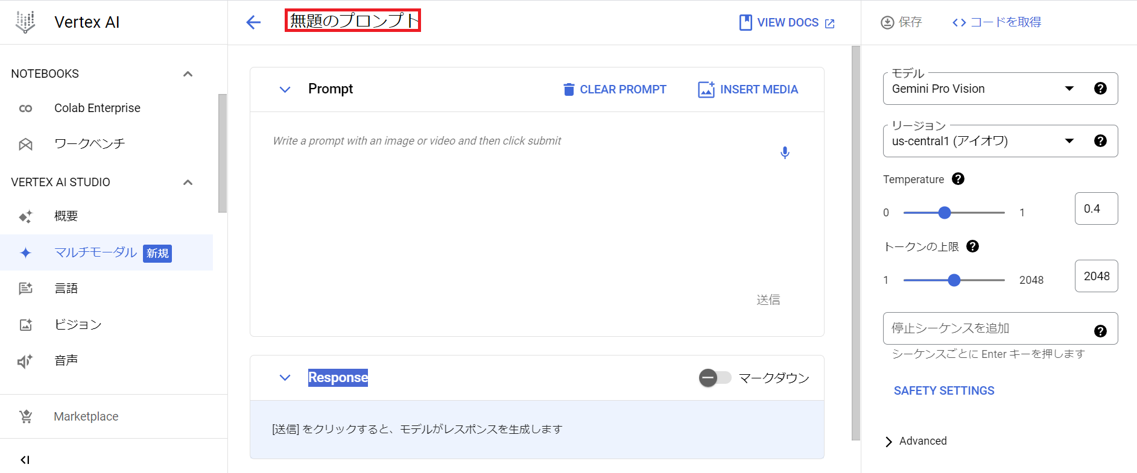Click the Marketplace cart icon
1137x473 pixels.
(25, 416)
